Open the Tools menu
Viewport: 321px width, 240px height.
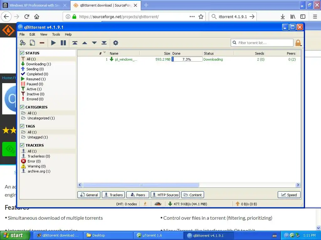coord(56,34)
